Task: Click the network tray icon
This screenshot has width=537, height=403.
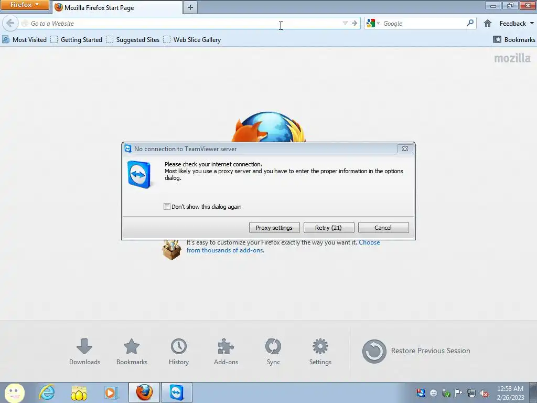Action: coord(471,393)
